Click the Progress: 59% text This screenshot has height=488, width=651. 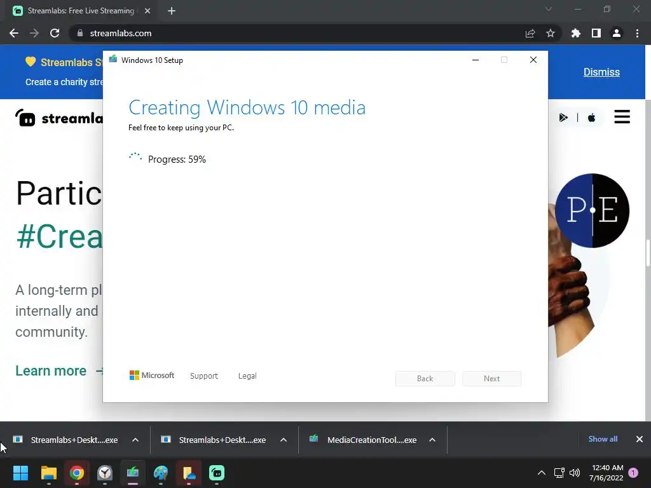pos(177,159)
